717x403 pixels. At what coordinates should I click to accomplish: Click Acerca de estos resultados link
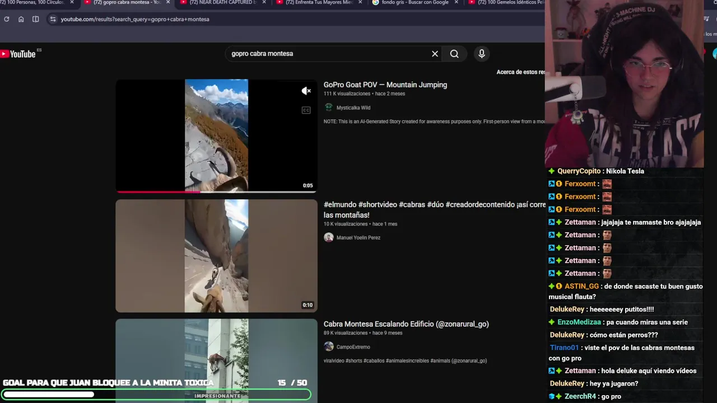521,72
